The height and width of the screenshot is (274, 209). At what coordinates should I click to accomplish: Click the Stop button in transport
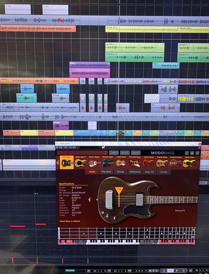(170, 271)
